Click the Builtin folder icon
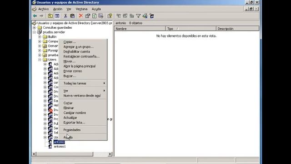Image resolution: width=291 pixels, height=164 pixels. pyautogui.click(x=45, y=36)
